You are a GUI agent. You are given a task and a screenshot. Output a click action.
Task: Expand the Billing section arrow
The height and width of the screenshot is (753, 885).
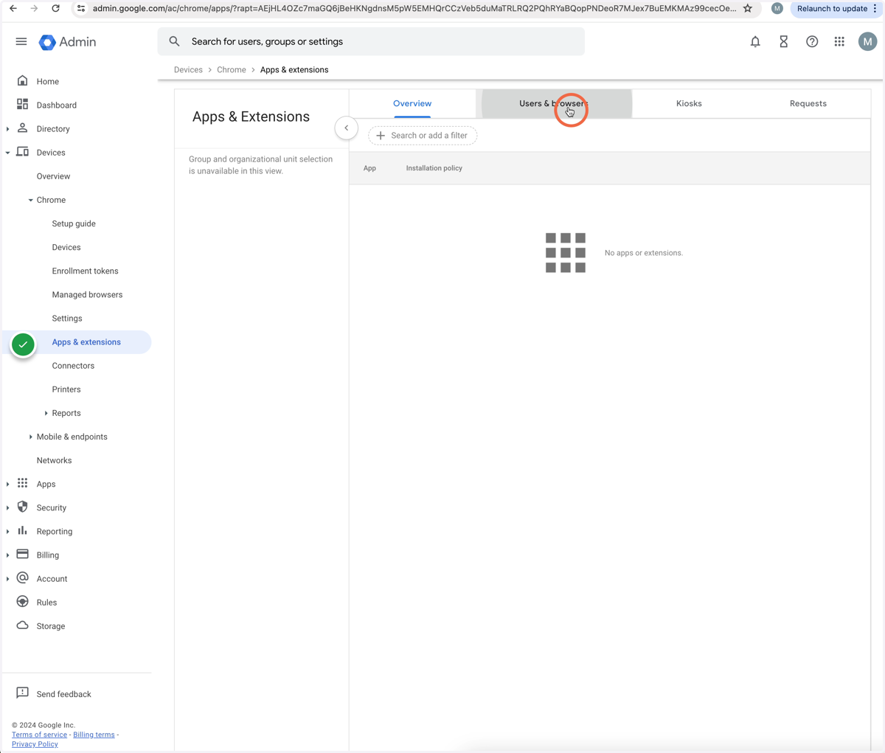pos(8,555)
